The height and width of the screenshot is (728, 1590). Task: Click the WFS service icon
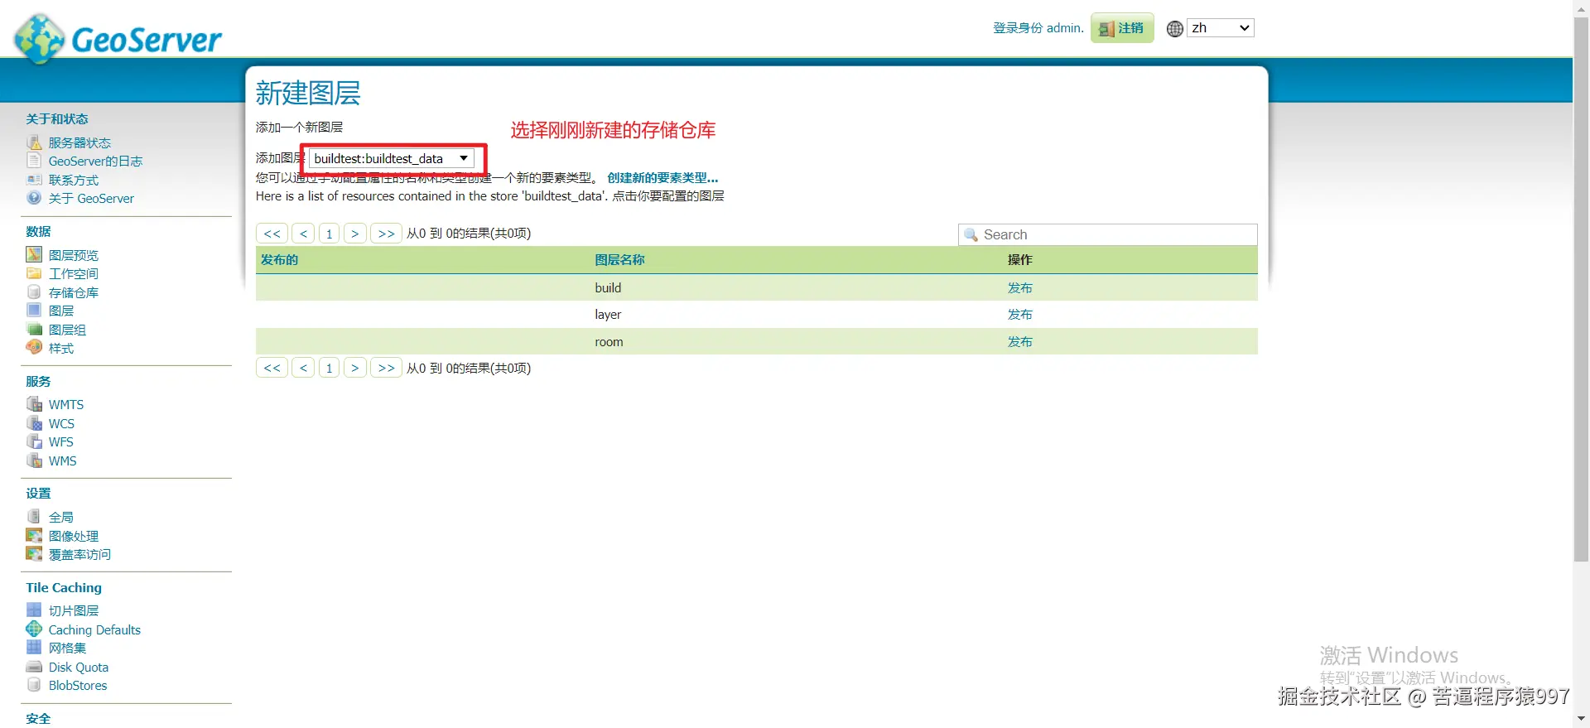point(34,441)
